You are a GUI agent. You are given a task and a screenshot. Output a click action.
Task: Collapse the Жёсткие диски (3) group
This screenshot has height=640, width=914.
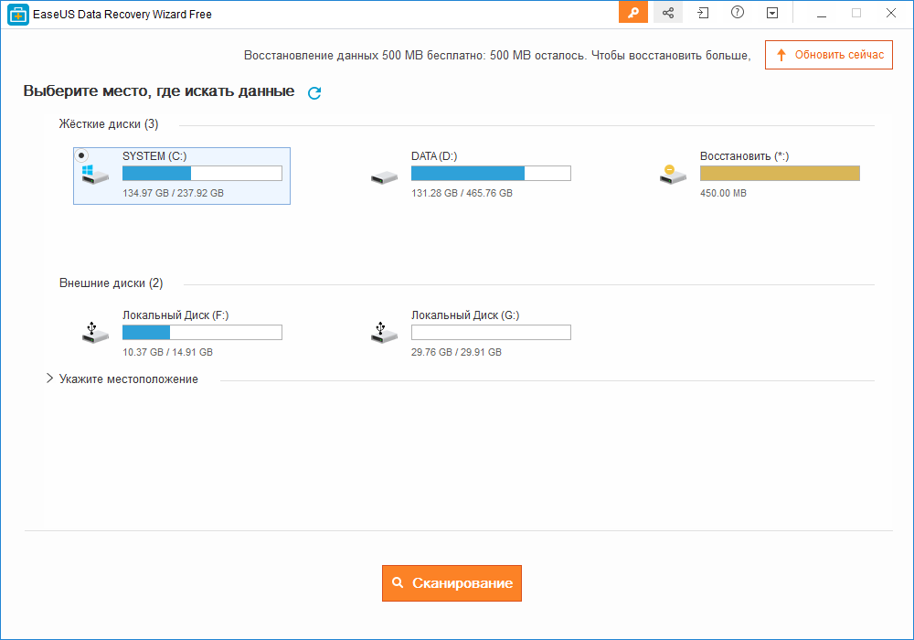click(108, 124)
